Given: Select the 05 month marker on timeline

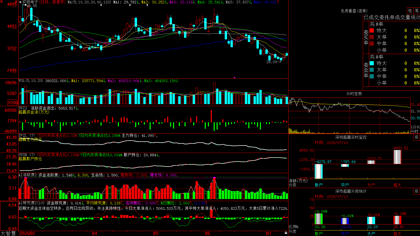Looking at the screenshot, I should [156, 233].
